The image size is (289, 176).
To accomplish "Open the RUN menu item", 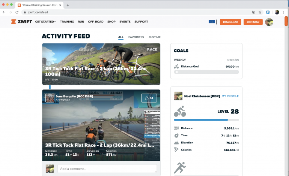I will pos(81,22).
